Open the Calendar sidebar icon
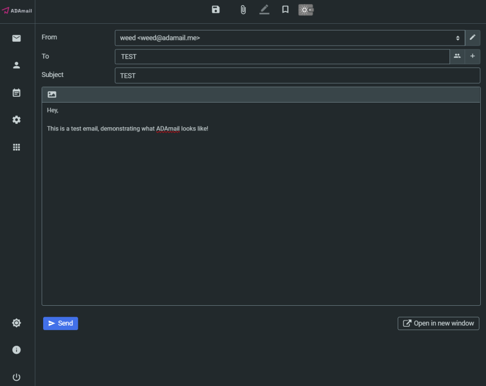 (17, 93)
